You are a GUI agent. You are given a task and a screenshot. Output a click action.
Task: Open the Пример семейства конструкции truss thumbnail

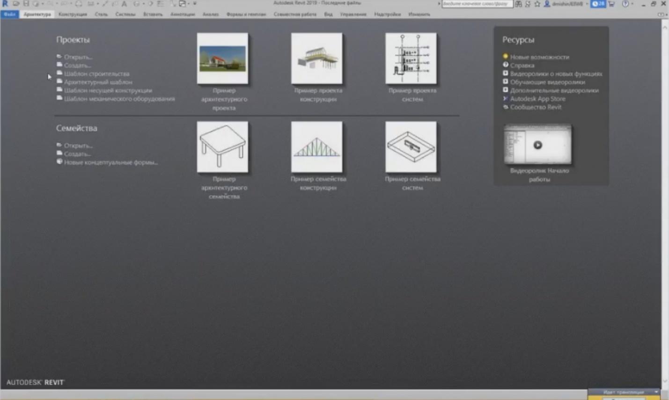pyautogui.click(x=317, y=147)
